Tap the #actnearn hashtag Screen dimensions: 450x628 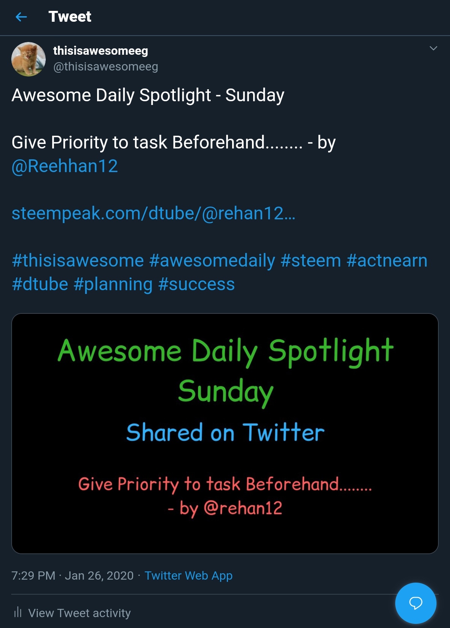tap(387, 261)
